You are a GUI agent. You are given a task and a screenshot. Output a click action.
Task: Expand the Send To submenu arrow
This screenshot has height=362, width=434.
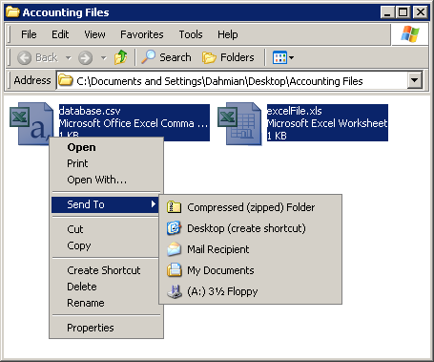coord(154,204)
